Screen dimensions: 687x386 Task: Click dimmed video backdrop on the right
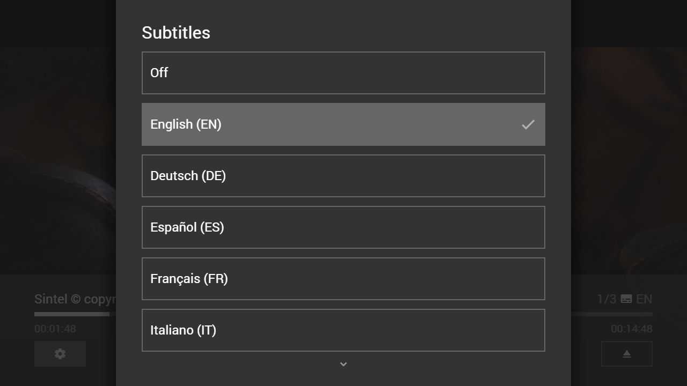tap(629, 161)
